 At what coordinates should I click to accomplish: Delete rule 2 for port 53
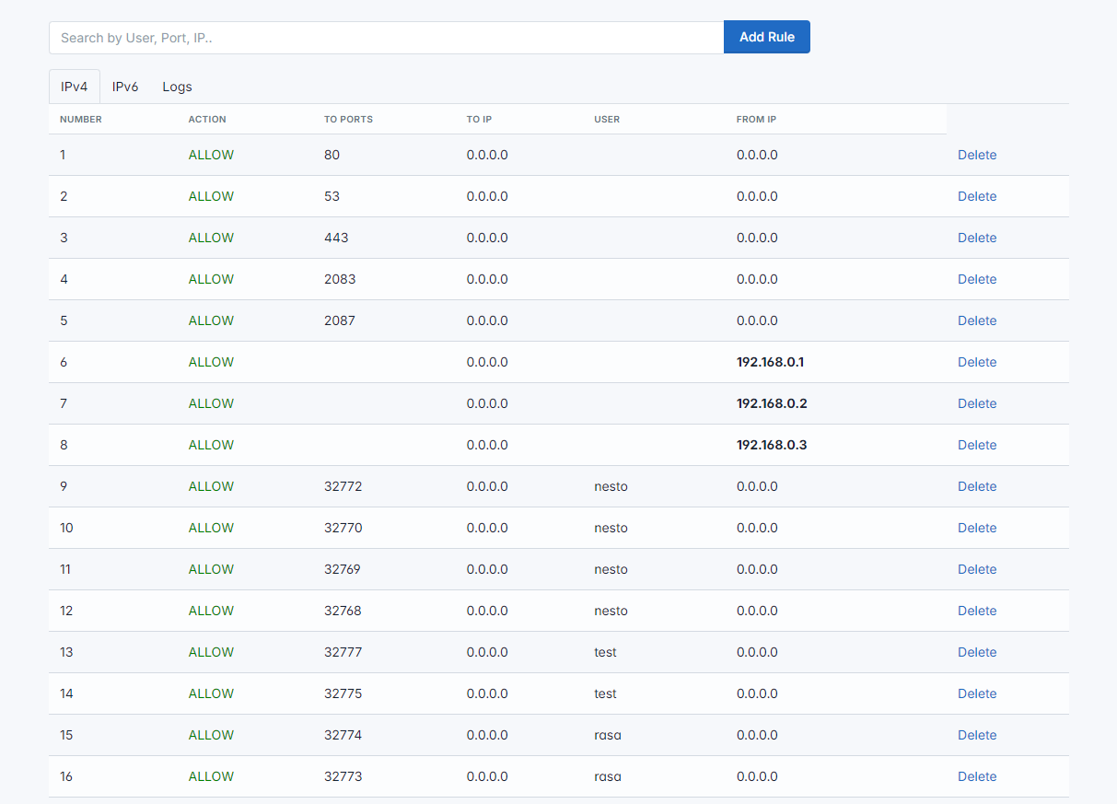click(x=977, y=196)
